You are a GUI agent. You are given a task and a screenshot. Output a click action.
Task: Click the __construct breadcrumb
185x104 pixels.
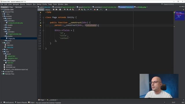tap(52, 100)
